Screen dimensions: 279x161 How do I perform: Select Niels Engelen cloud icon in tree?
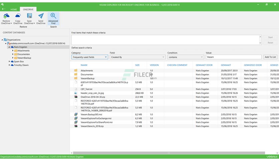12,47
